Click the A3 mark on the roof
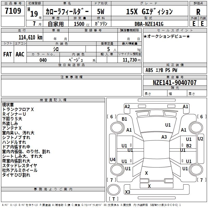Image resolution: width=208 pixels, height=208 pixels. [x=164, y=137]
